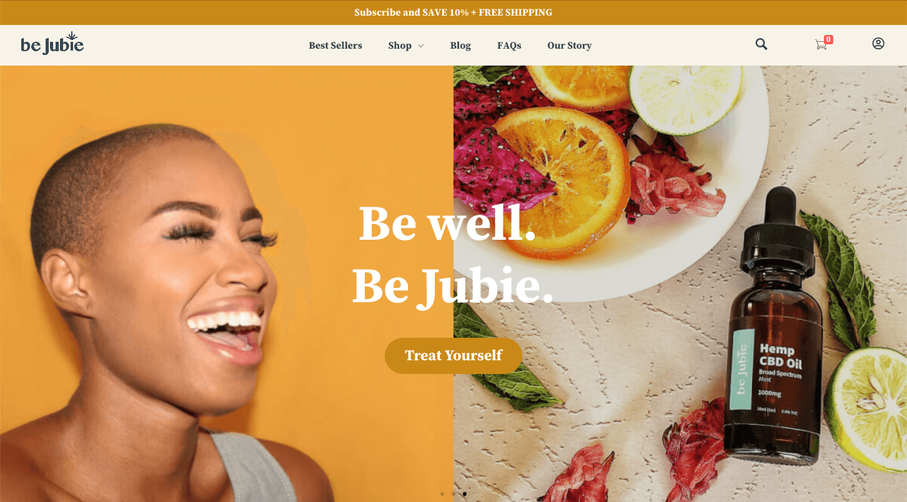Click the Treat Yourself button
907x502 pixels.
(453, 356)
